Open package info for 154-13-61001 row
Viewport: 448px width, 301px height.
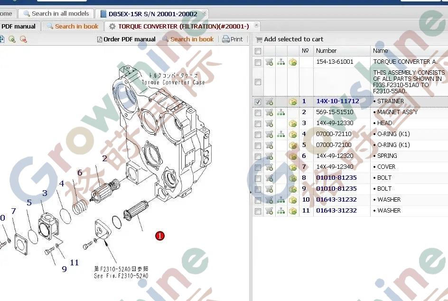[x=293, y=62]
